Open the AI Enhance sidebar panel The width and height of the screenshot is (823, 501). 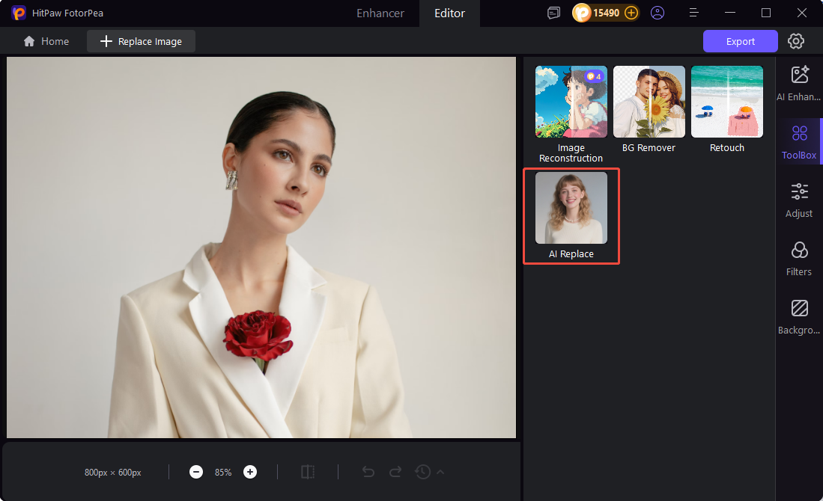tap(799, 82)
